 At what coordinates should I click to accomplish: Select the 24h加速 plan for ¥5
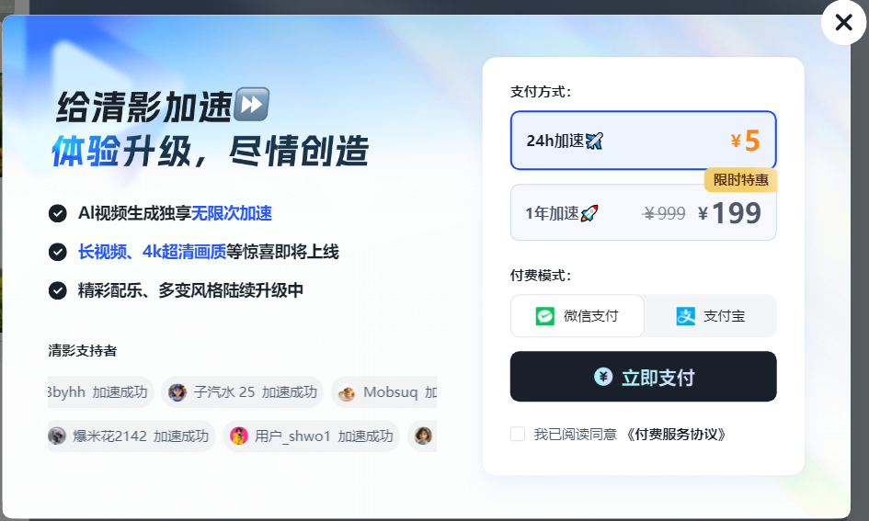tap(643, 141)
